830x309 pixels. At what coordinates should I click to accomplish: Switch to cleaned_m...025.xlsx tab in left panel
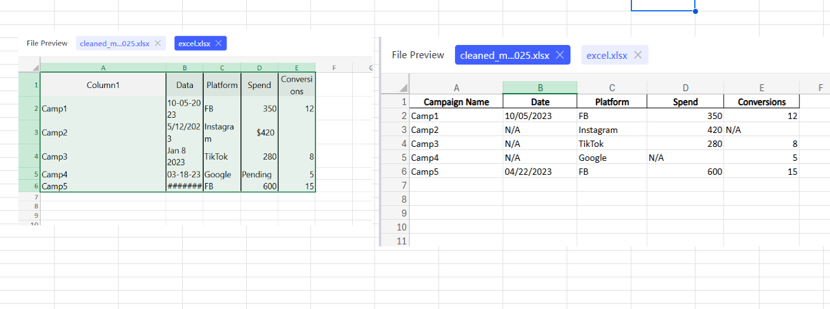coord(115,43)
